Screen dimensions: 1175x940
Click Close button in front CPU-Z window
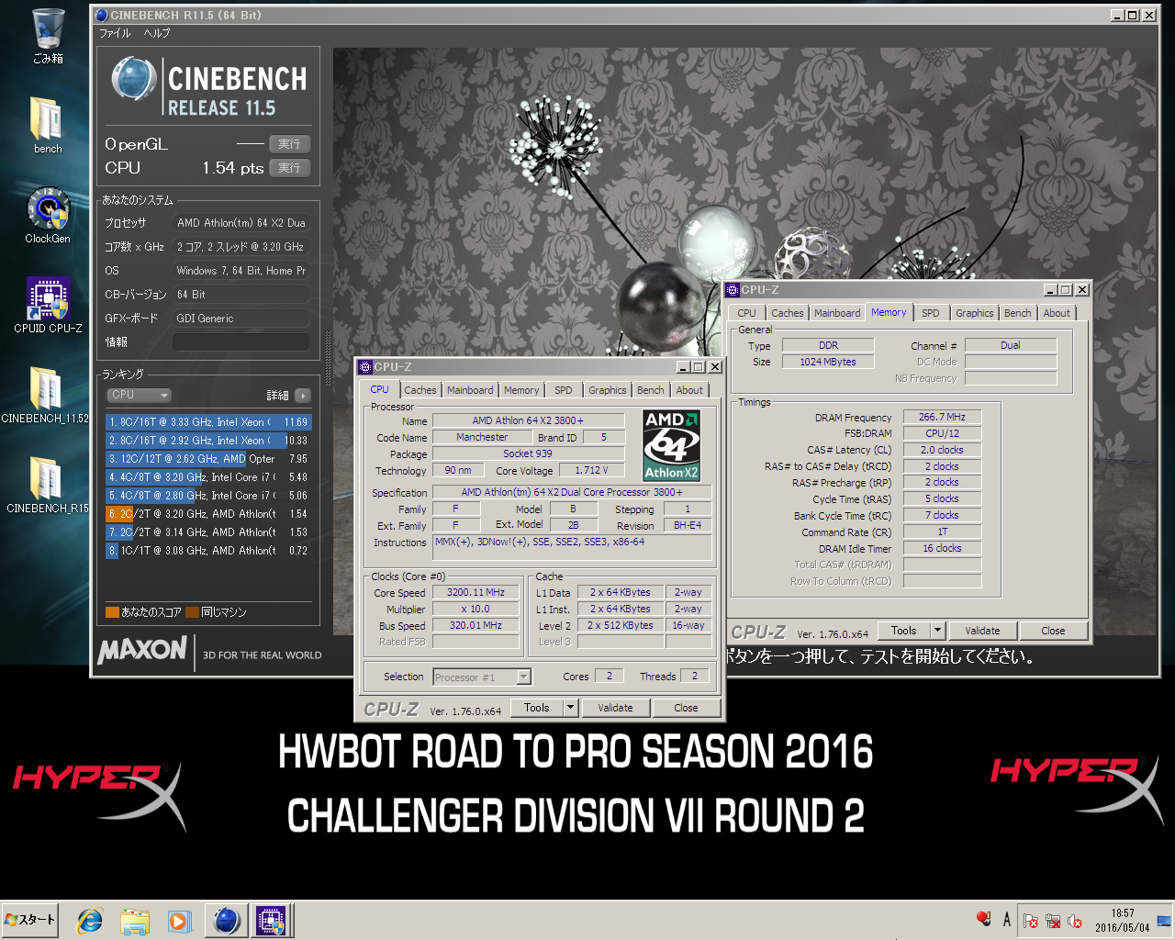(x=686, y=708)
